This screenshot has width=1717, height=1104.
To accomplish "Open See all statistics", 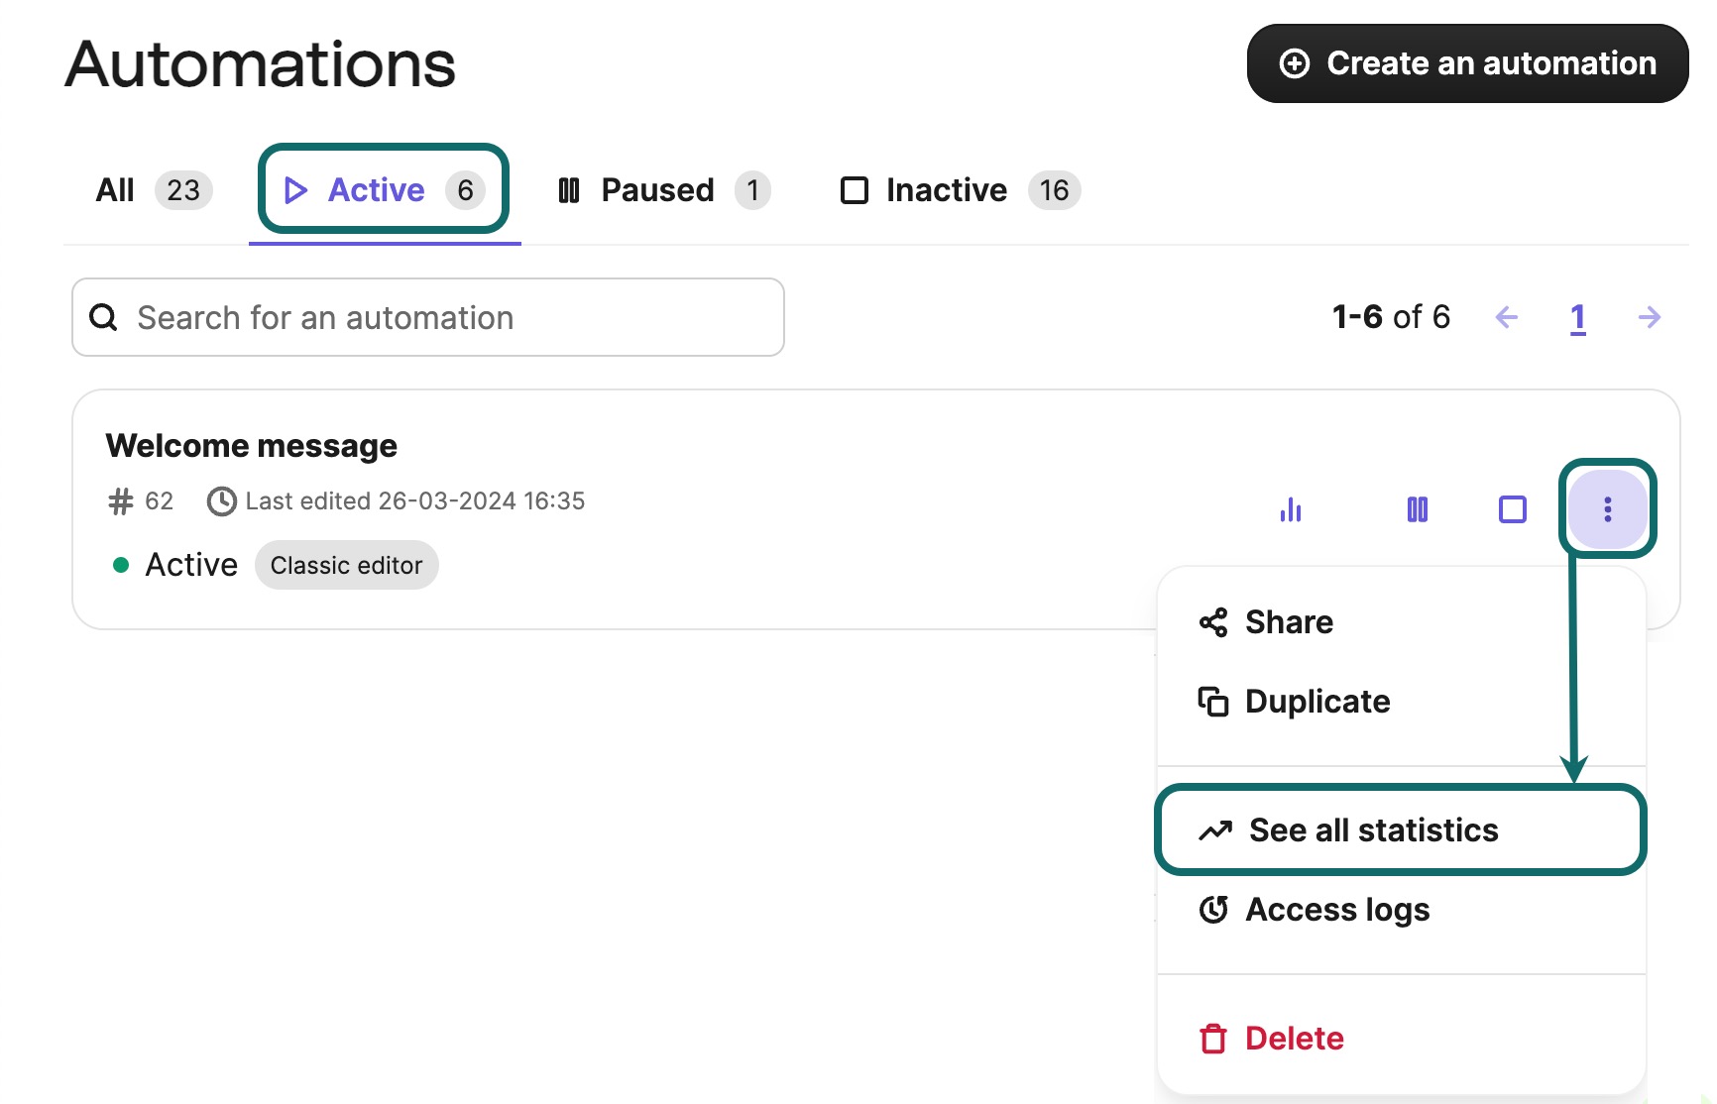I will point(1401,830).
